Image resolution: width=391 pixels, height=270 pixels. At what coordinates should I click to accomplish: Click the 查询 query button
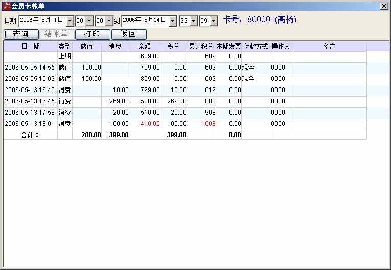coord(21,34)
